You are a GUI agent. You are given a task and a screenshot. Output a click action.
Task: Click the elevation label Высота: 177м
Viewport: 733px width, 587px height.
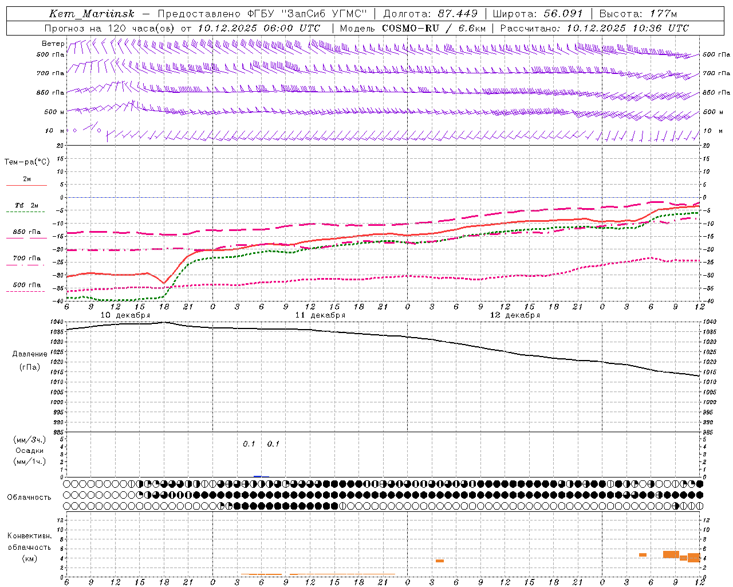pos(639,14)
